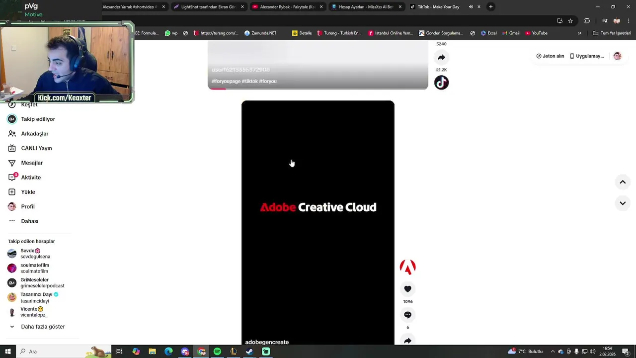Open the Profil page
Screen dimensions: 636x358
pos(21,206)
